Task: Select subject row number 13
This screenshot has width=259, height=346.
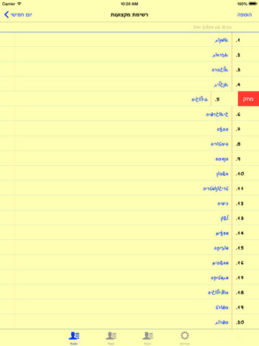Action: (x=129, y=218)
